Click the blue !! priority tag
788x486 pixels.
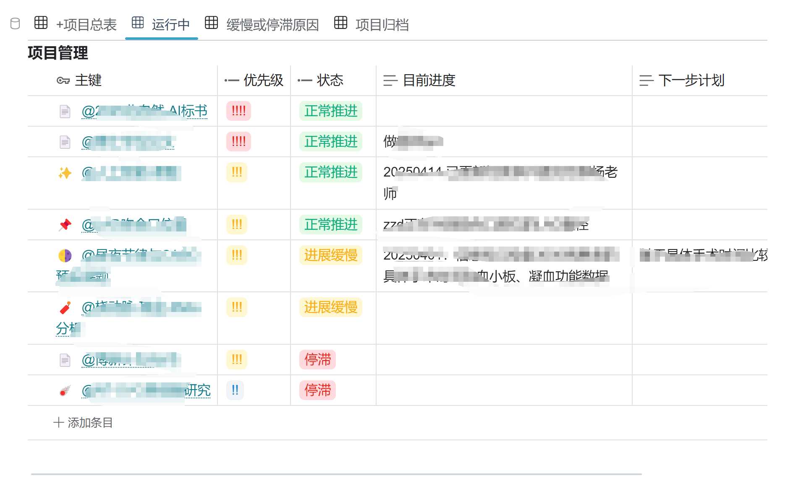click(235, 390)
